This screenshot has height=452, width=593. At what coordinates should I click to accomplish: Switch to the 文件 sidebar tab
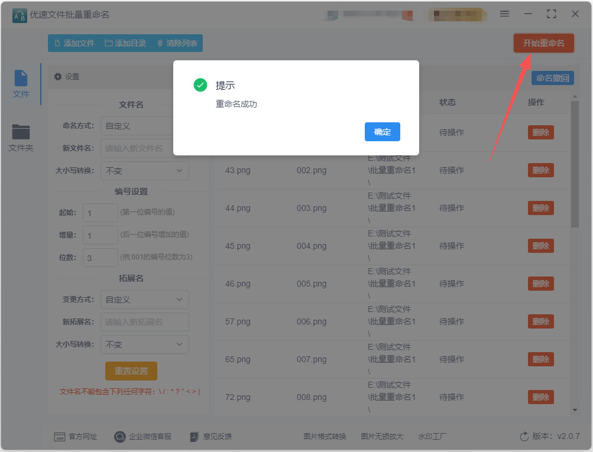click(x=21, y=84)
